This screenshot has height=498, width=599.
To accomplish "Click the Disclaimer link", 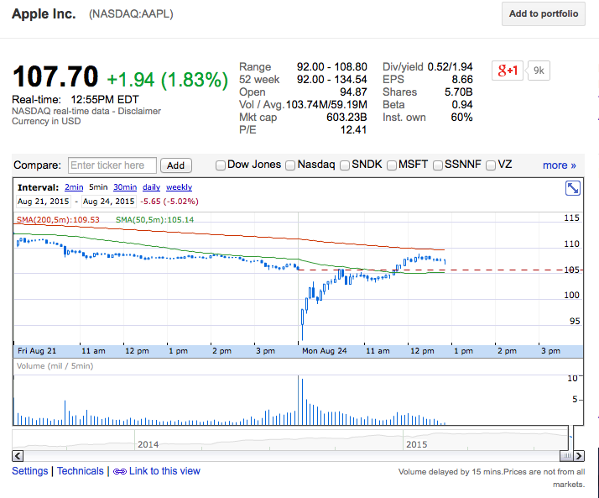I will point(139,112).
